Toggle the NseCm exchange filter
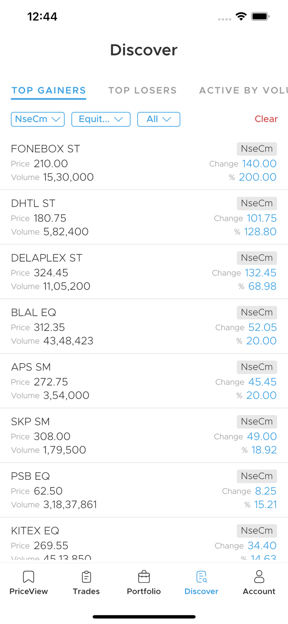This screenshot has height=624, width=288. pyautogui.click(x=37, y=119)
